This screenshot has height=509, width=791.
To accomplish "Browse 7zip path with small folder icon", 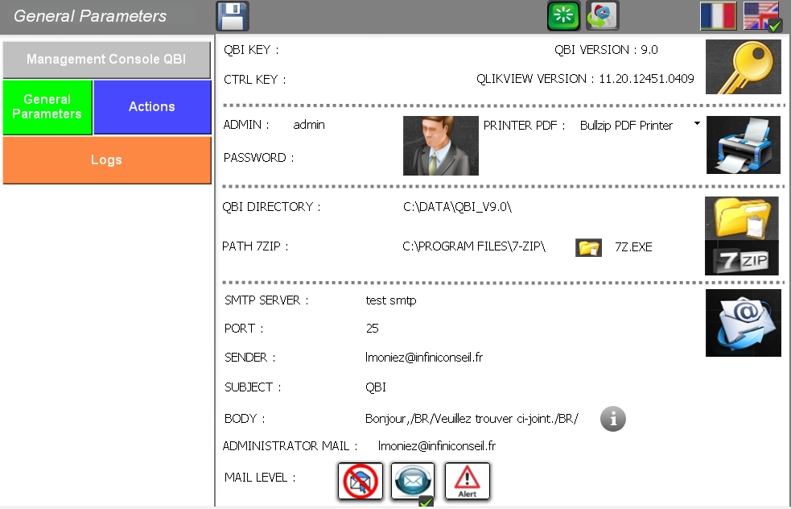I will pos(588,247).
